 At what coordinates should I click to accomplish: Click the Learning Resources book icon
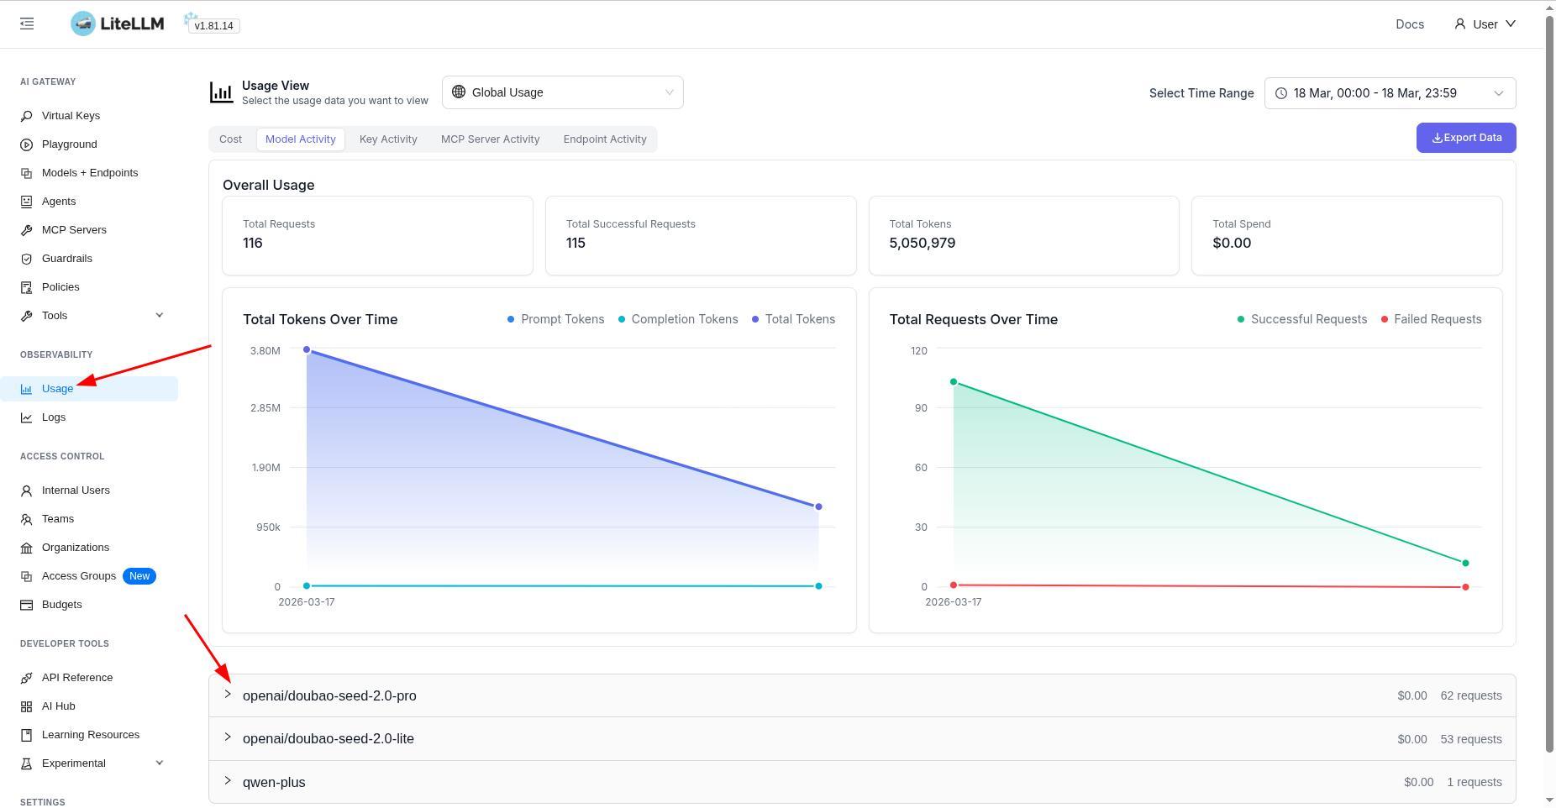point(26,735)
